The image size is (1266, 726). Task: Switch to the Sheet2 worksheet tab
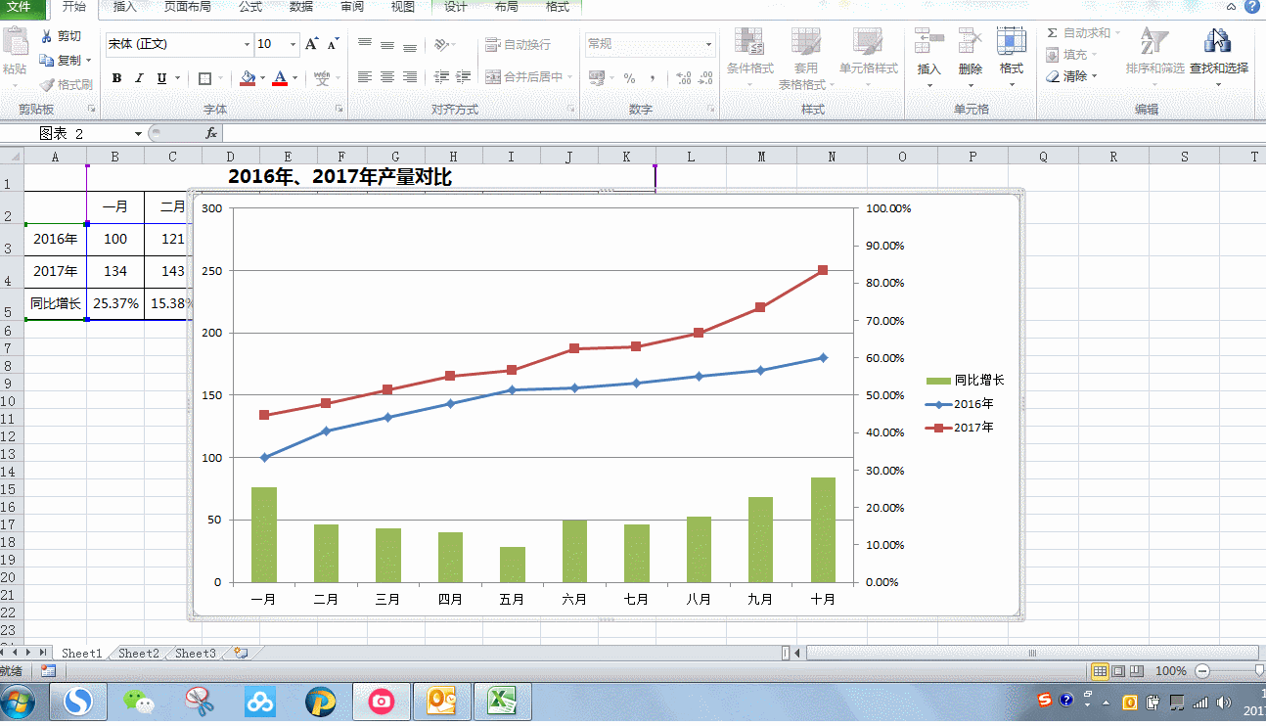coord(139,653)
